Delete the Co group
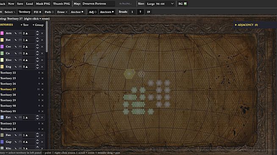 [x=42, y=53]
